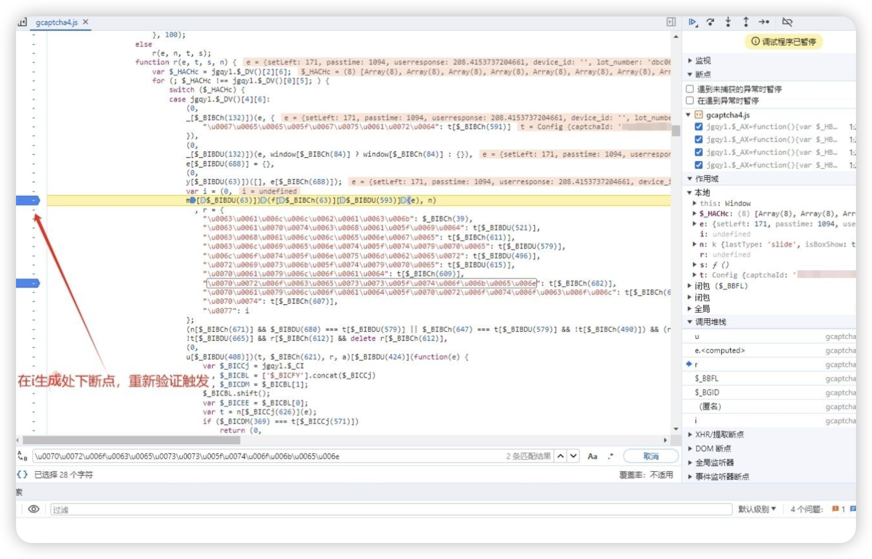Enable pause on caught exceptions checkbox
The width and height of the screenshot is (872, 559).
click(x=690, y=101)
